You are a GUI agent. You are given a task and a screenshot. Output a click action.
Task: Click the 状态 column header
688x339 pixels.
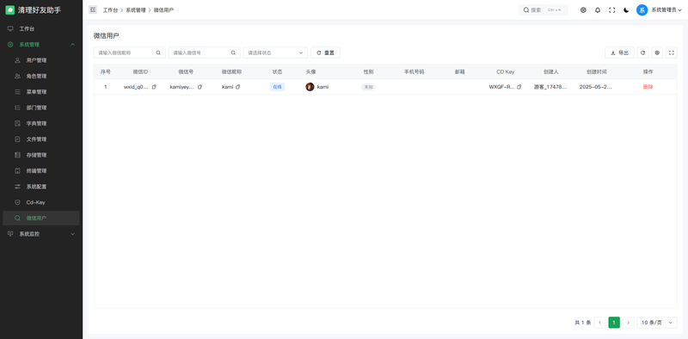pos(277,71)
